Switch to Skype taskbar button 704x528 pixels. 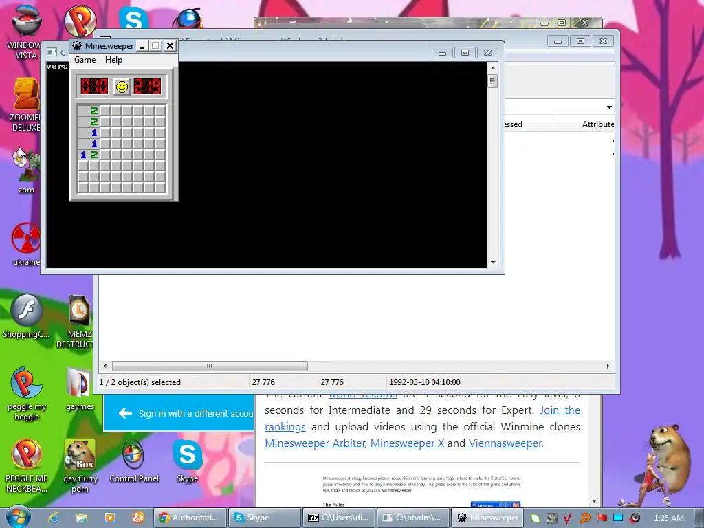[x=265, y=518]
